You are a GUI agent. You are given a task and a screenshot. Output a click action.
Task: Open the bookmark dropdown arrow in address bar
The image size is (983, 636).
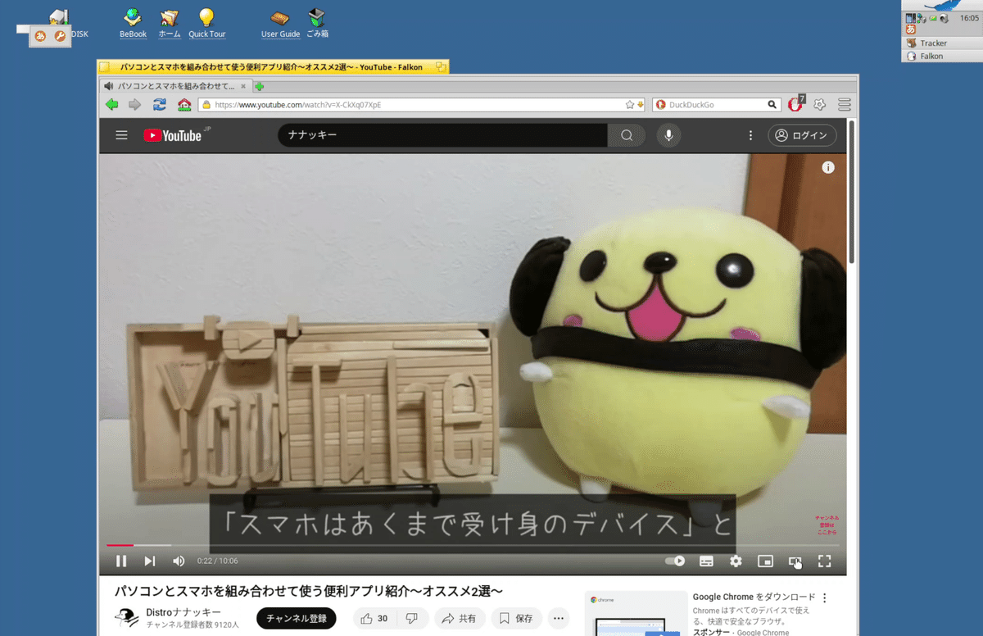point(640,105)
